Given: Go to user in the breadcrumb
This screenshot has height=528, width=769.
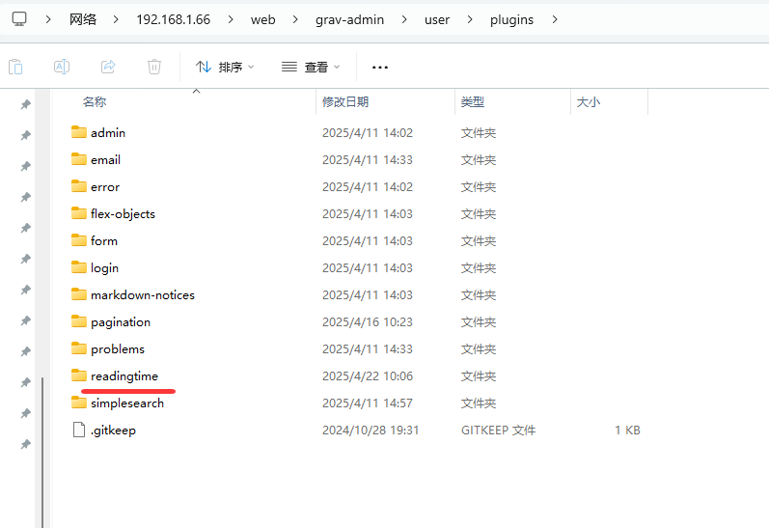Looking at the screenshot, I should pos(437,19).
